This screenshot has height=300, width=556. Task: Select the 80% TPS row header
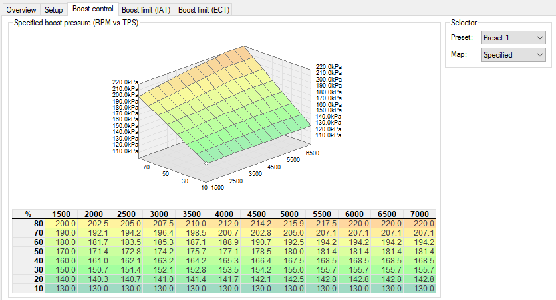29,224
